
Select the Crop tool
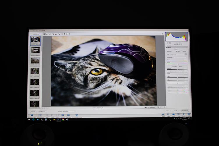[53, 34]
